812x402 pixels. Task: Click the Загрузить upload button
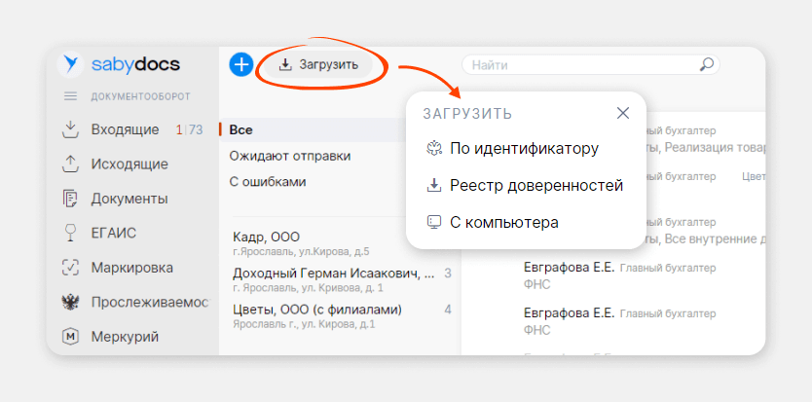click(x=318, y=65)
